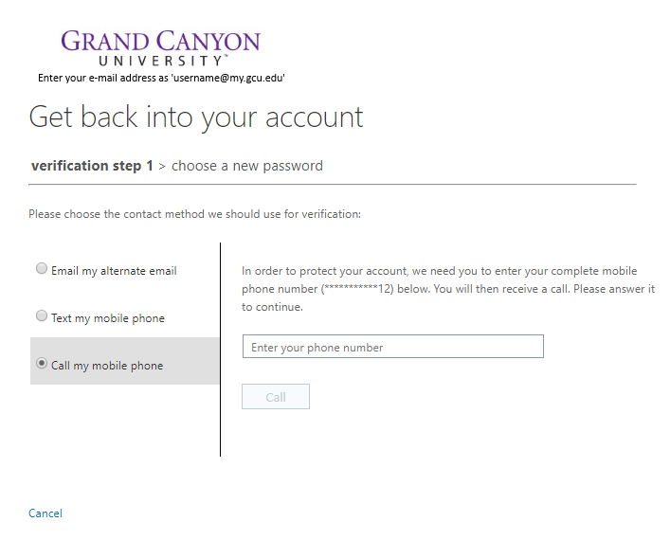
Task: Click the Cancel link
Action: 45,513
